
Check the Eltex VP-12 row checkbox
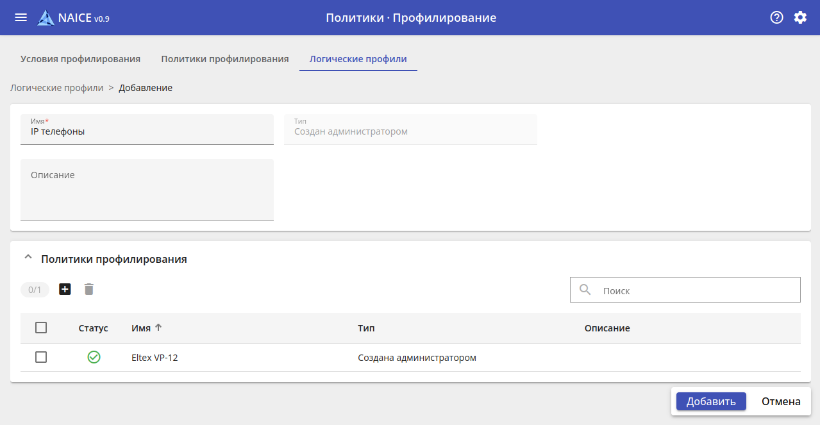41,357
